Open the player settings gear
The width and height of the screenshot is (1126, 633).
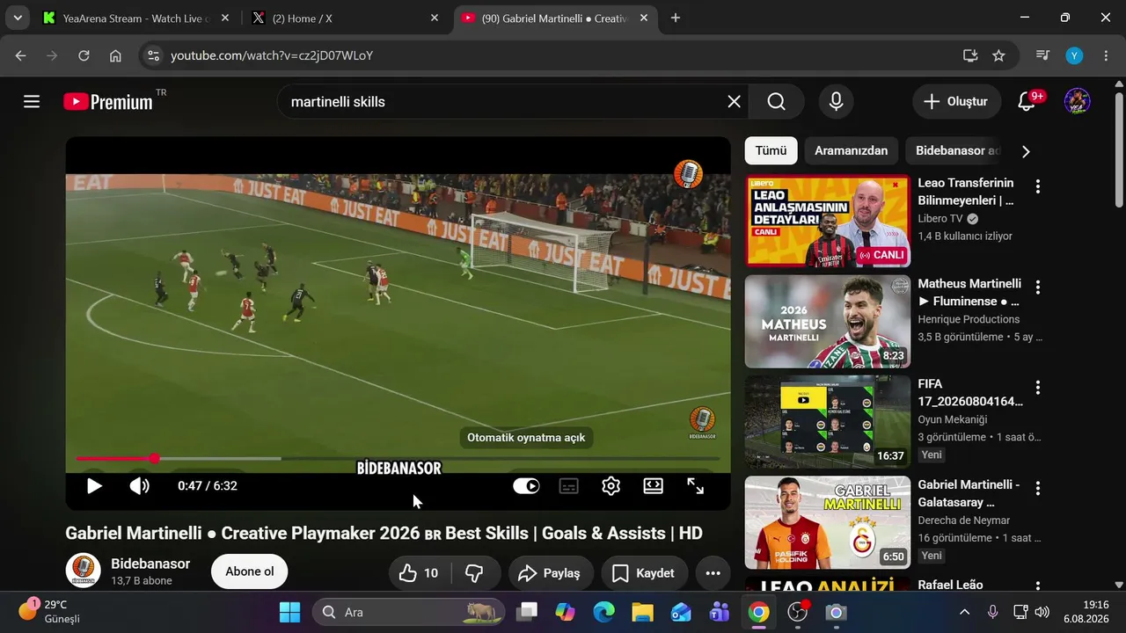coord(611,486)
